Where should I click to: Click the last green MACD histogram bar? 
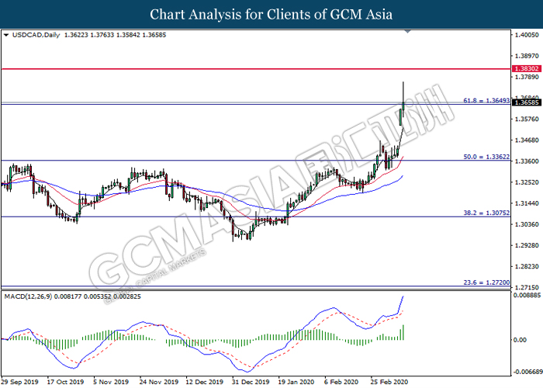(403, 332)
